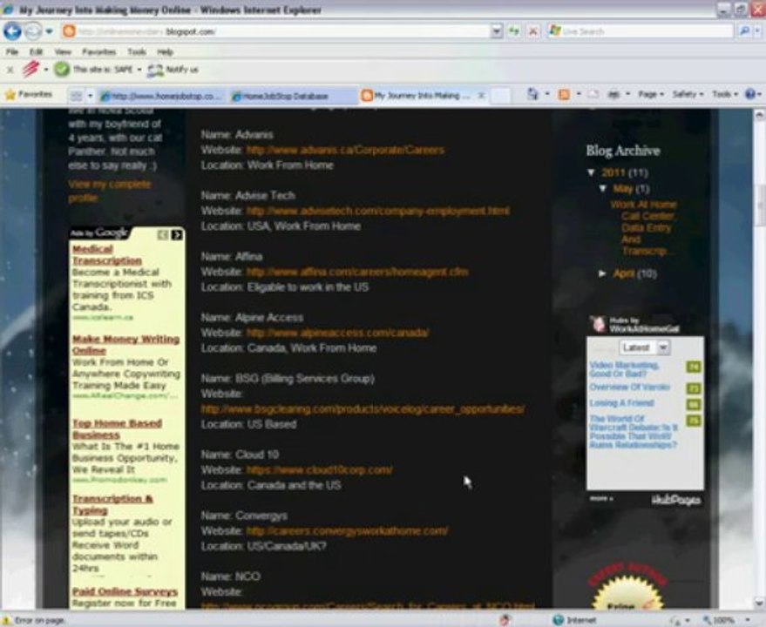Click Make Money Writing Online ad headline
Screen dimensions: 766x627
click(126, 345)
